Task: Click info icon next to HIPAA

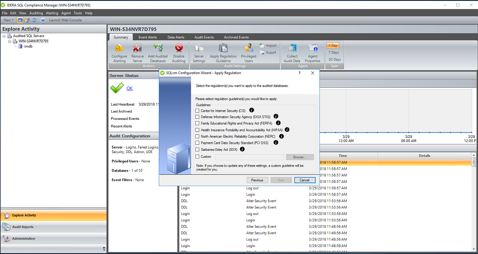Action: click(287, 130)
